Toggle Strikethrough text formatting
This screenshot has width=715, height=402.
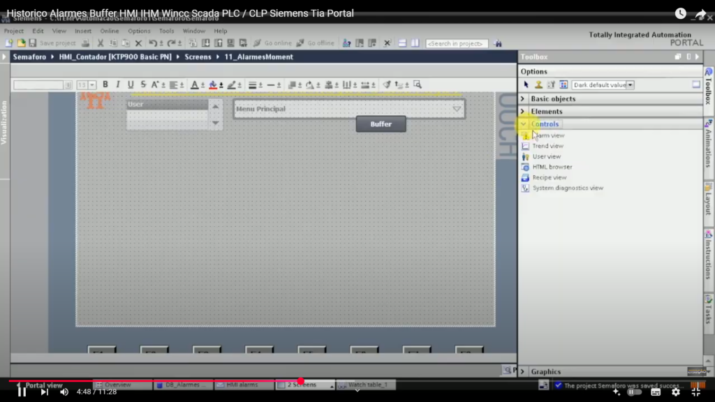pos(143,84)
